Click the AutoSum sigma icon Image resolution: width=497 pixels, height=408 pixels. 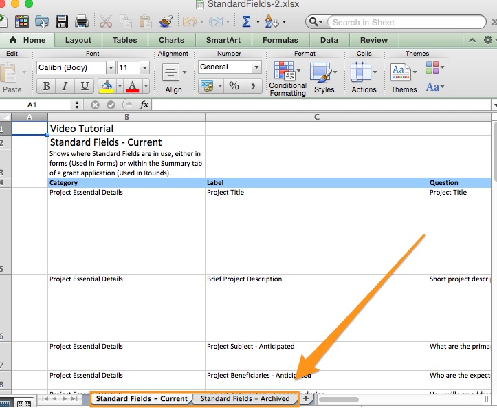click(x=246, y=22)
